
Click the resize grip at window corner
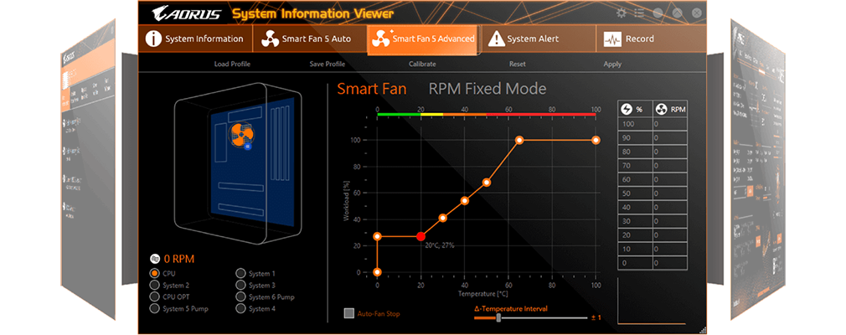click(x=702, y=329)
